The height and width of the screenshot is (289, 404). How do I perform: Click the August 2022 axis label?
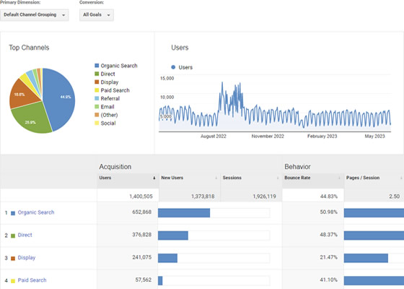coord(214,137)
